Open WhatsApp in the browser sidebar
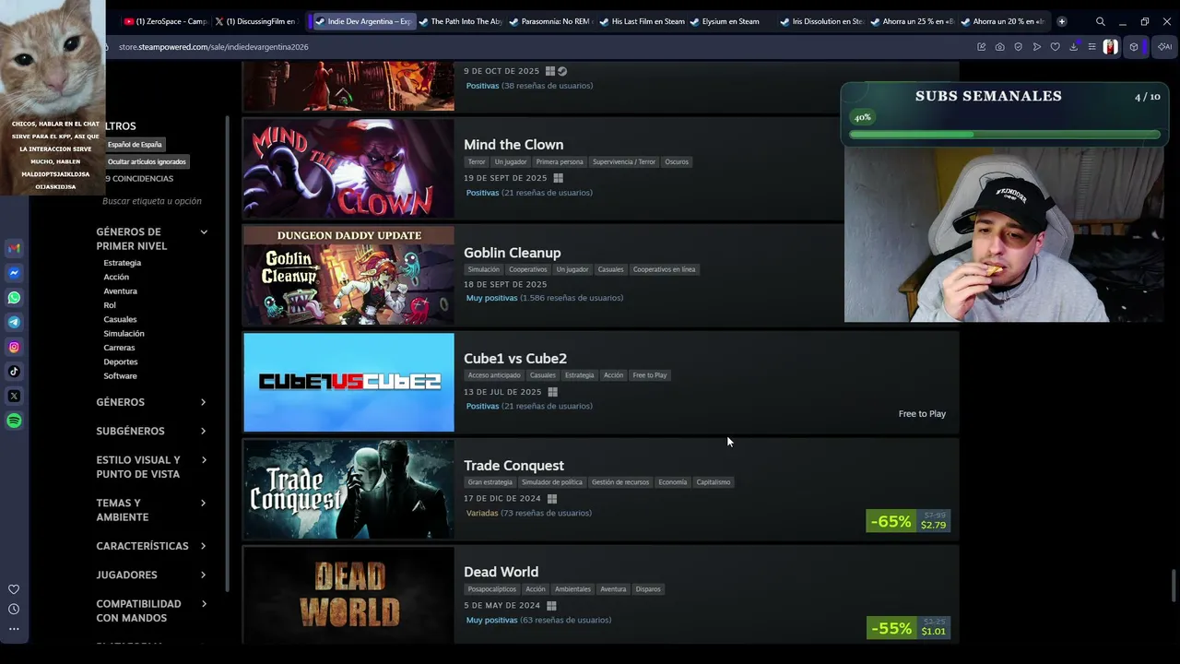The height and width of the screenshot is (664, 1180). [x=14, y=298]
